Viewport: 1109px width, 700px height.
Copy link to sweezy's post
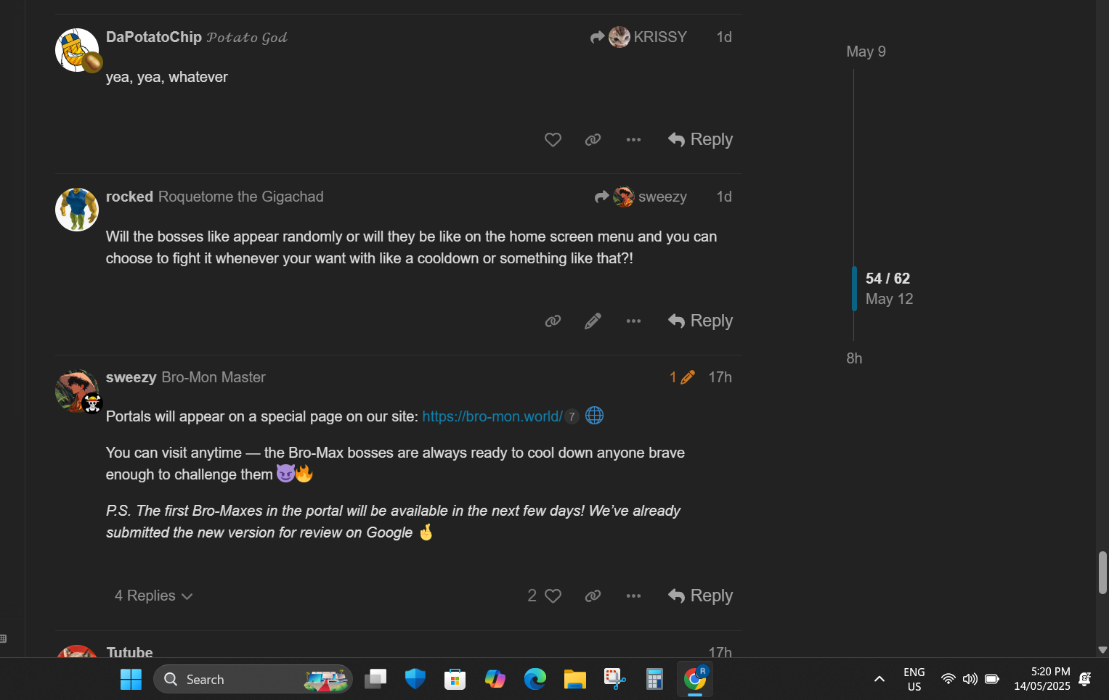(593, 596)
